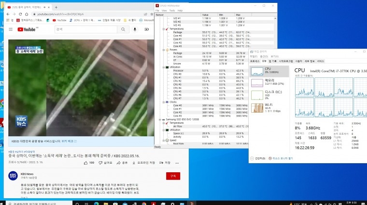Switch to Task Manager Startup programs tab
Viewport: 367px width, 205px height.
click(x=286, y=61)
